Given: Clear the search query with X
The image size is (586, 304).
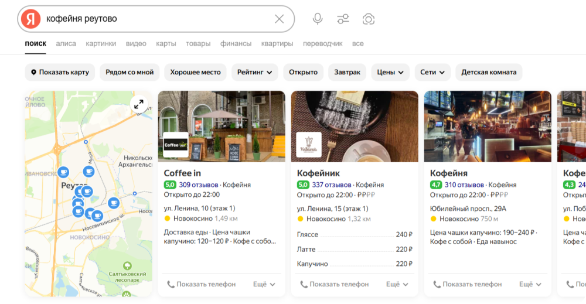Looking at the screenshot, I should click(279, 19).
